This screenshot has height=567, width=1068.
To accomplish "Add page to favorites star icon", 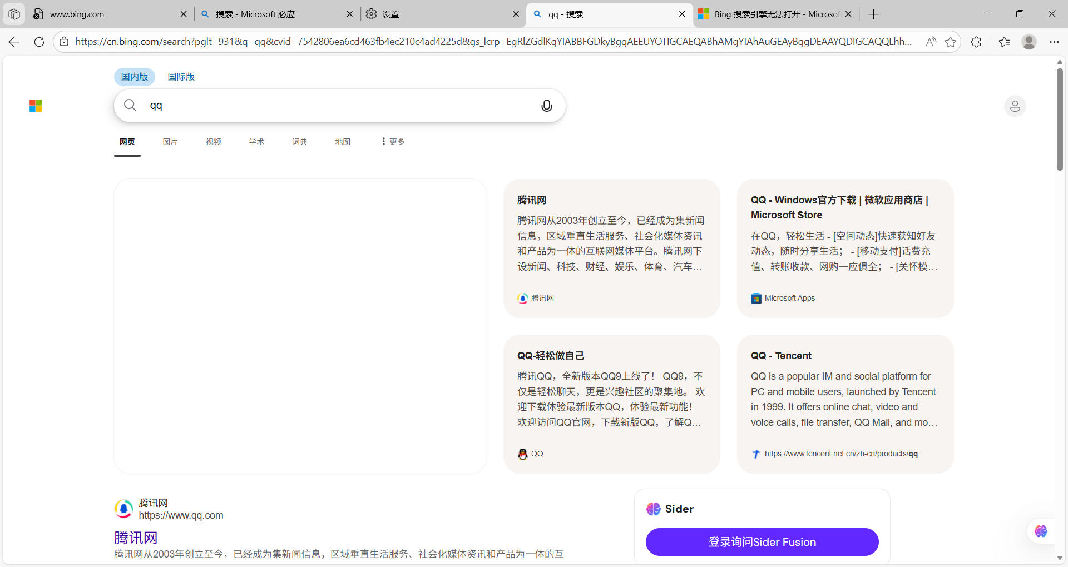I will click(x=951, y=42).
